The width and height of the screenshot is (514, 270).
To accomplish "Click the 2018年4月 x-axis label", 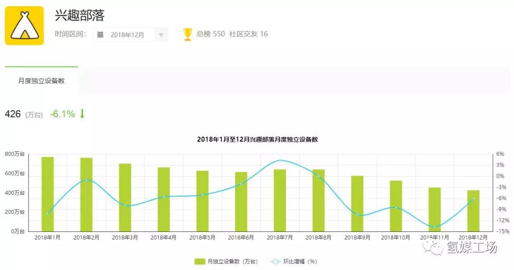I will tap(164, 238).
